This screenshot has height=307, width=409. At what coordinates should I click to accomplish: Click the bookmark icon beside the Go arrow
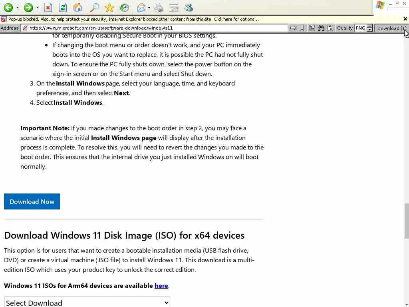coord(302,28)
